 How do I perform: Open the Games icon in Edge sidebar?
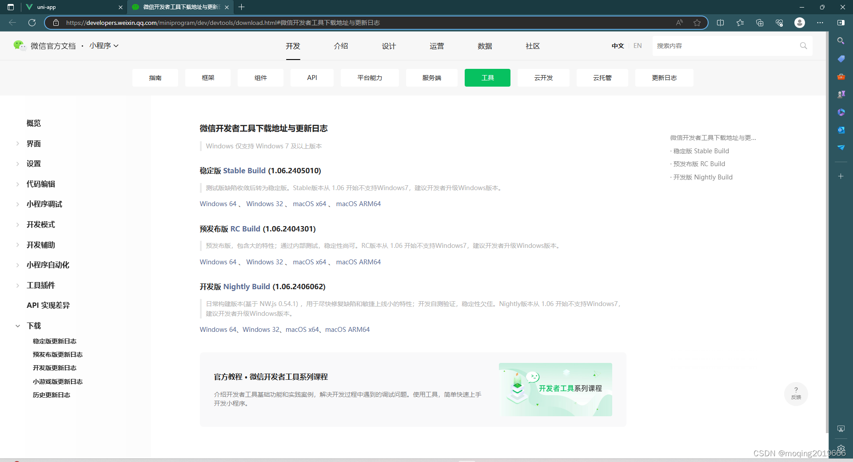pos(841,94)
